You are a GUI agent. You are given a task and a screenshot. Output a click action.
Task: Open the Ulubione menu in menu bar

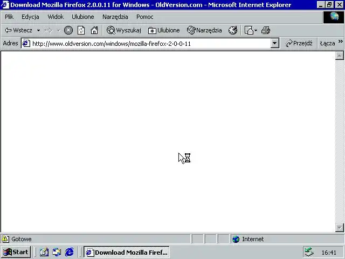pyautogui.click(x=82, y=17)
